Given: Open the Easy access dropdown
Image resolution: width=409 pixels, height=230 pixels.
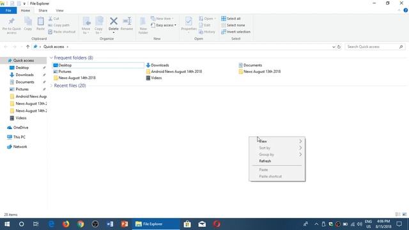Looking at the screenshot, I should point(164,25).
